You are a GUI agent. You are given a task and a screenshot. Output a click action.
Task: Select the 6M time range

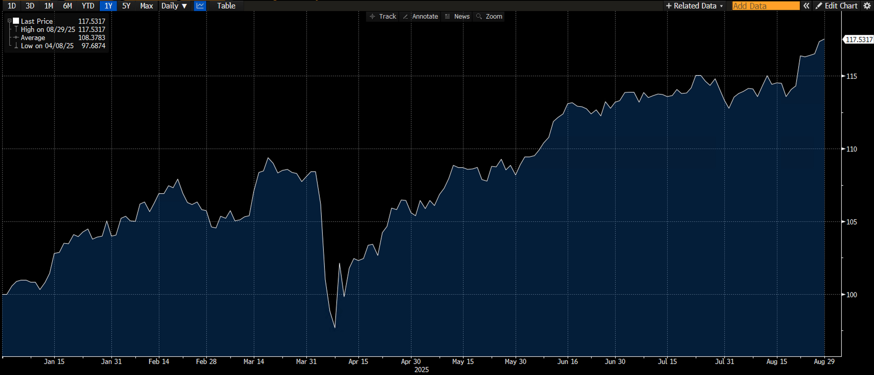click(x=68, y=6)
